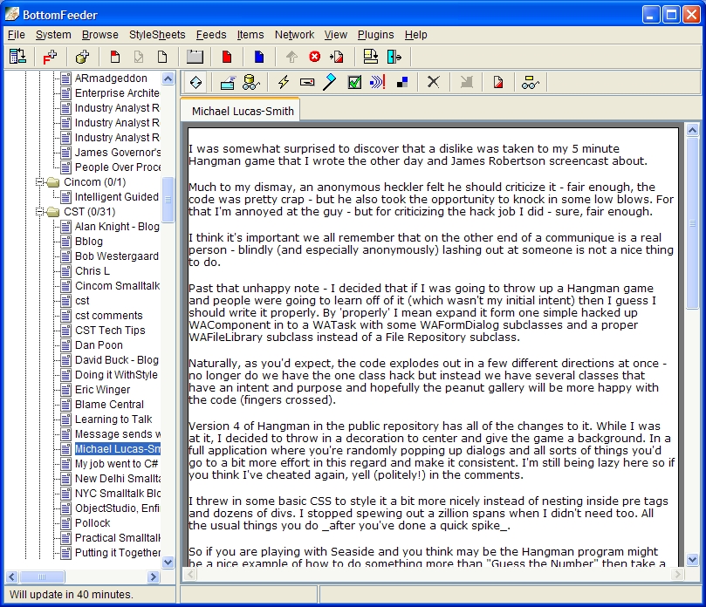Open the StyleSheets menu

click(157, 35)
